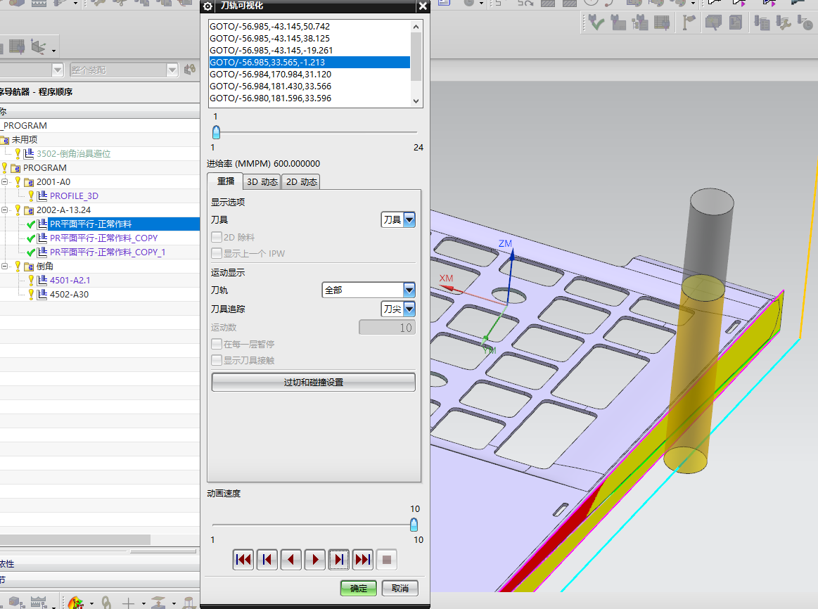This screenshot has height=609, width=818.
Task: Click the 确定 button
Action: [359, 588]
